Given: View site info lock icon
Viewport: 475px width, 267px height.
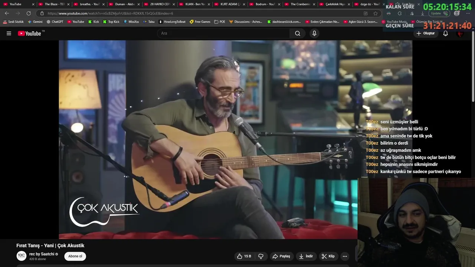Looking at the screenshot, I should [x=42, y=13].
